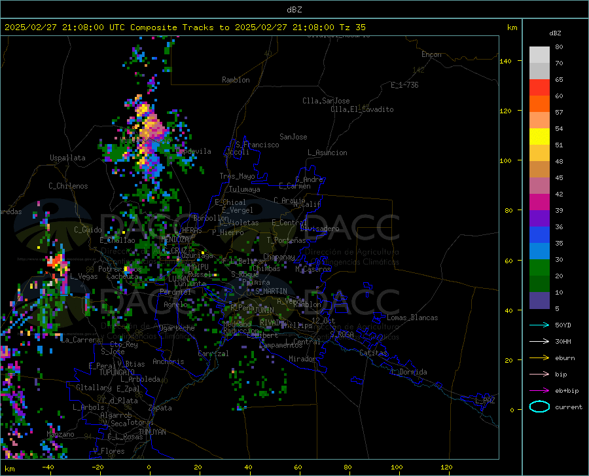This screenshot has height=476, width=589.
Task: Click the 'Encon' map label
Action: pos(431,54)
